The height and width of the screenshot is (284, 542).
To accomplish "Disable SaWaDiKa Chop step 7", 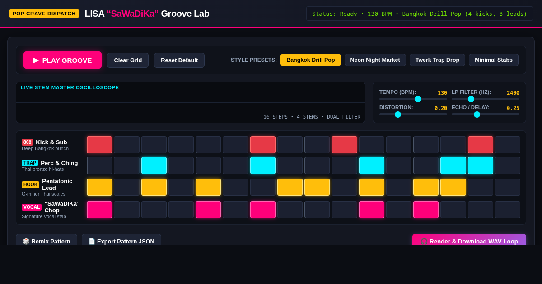I will [263, 210].
